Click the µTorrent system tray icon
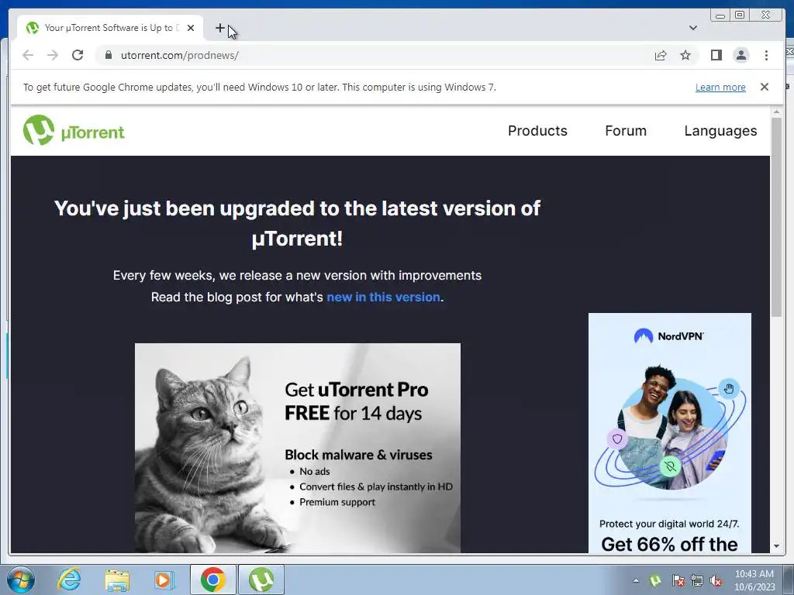The height and width of the screenshot is (595, 794). [655, 580]
